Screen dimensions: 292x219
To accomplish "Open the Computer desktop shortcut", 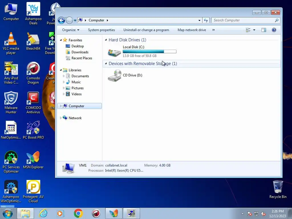I will (11, 11).
